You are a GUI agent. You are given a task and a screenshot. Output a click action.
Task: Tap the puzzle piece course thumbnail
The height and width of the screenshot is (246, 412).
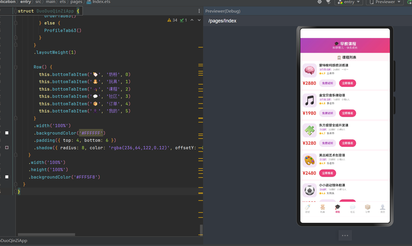point(309,130)
